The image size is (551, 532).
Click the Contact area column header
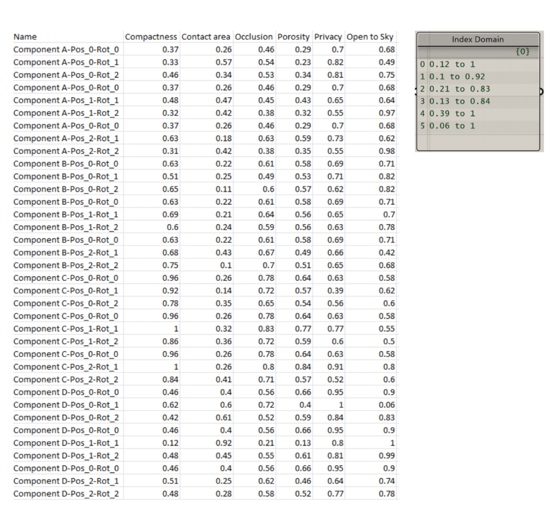[x=206, y=37]
